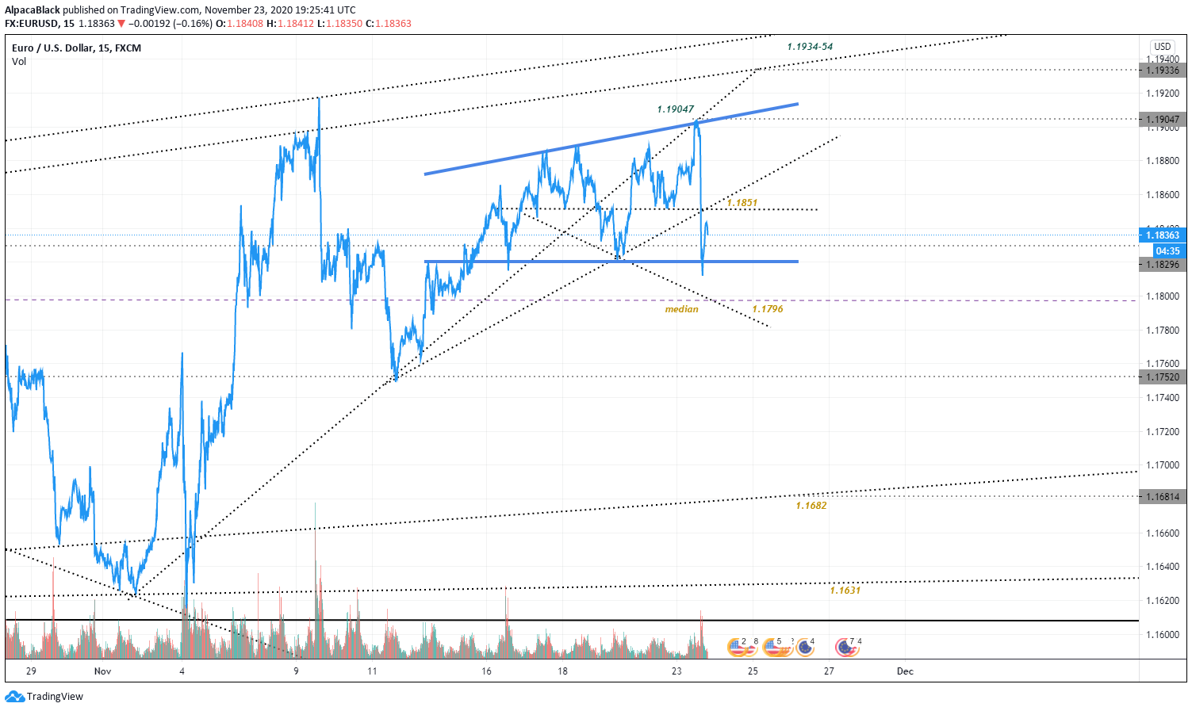This screenshot has width=1192, height=711.
Task: Click the 1.19047 price axis tag
Action: [x=1163, y=120]
